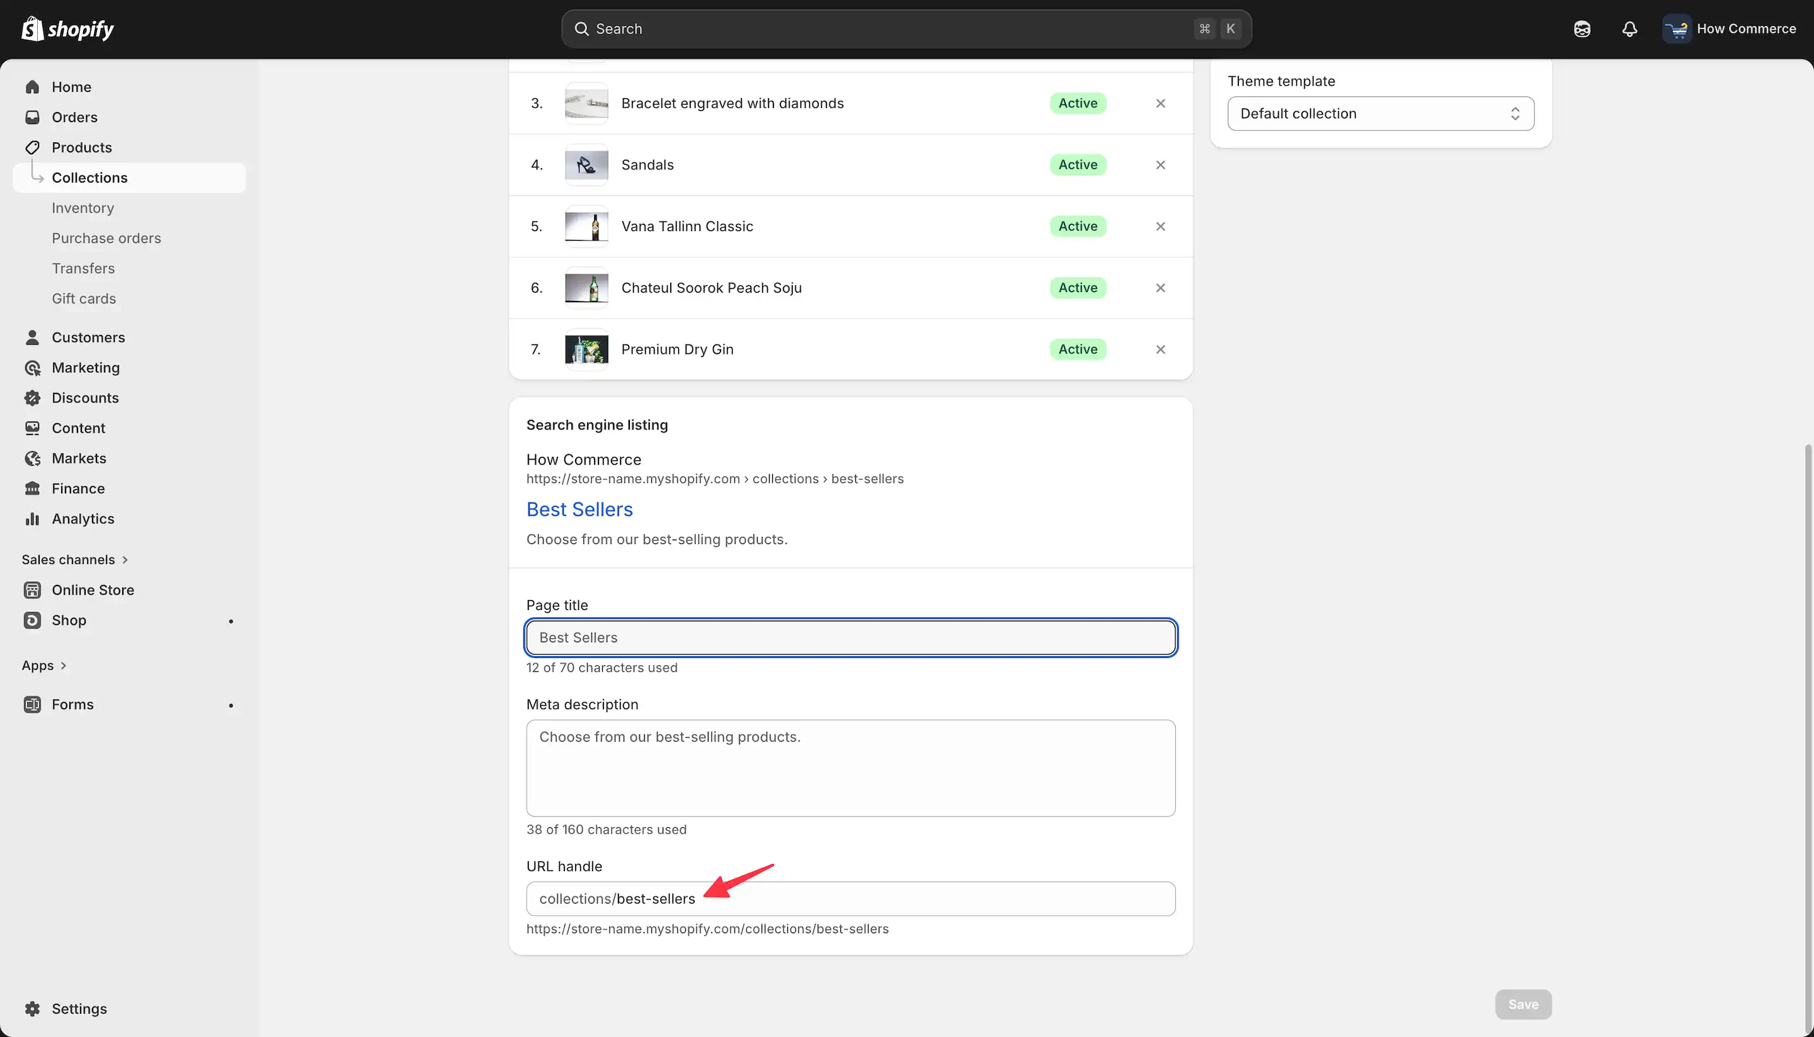Open Inventory page
1814x1037 pixels.
click(83, 208)
